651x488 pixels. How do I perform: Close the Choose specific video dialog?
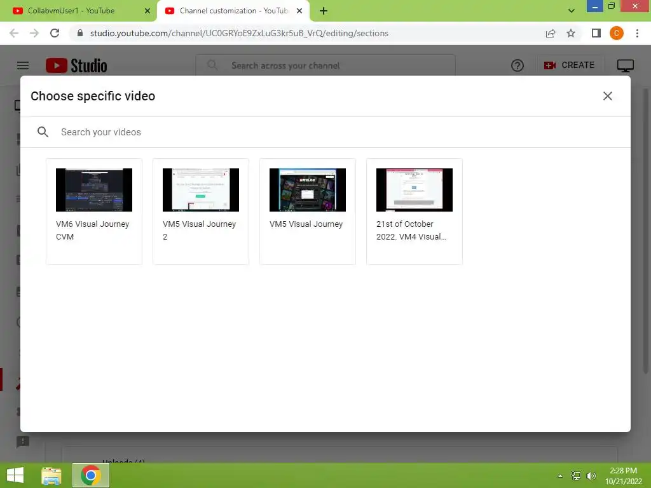607,96
